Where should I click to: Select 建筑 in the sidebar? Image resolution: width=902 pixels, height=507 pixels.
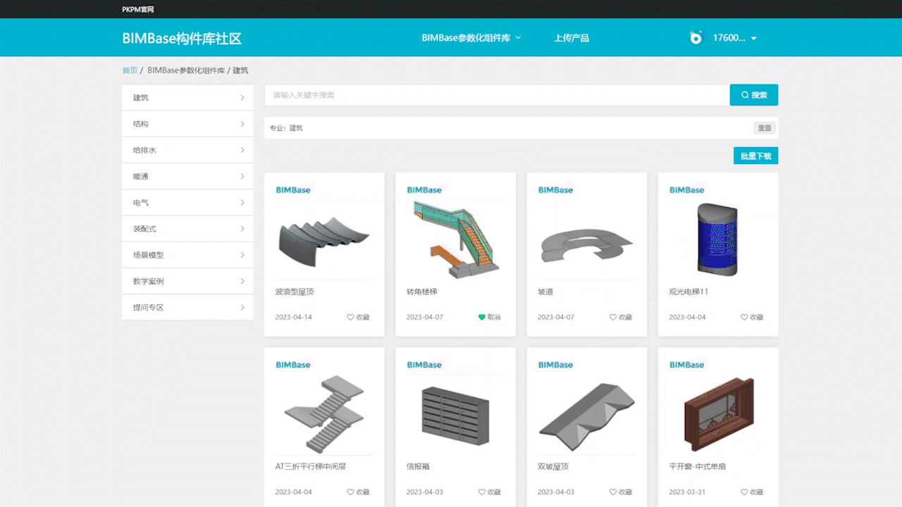[x=187, y=98]
